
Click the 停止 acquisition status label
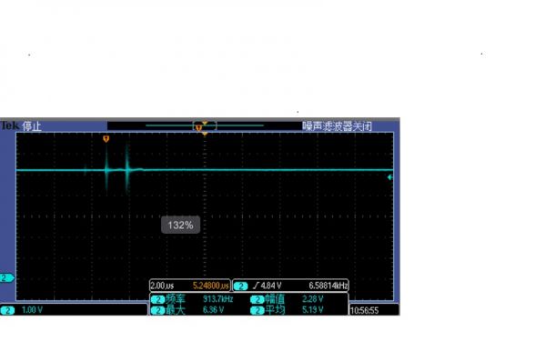coord(32,126)
